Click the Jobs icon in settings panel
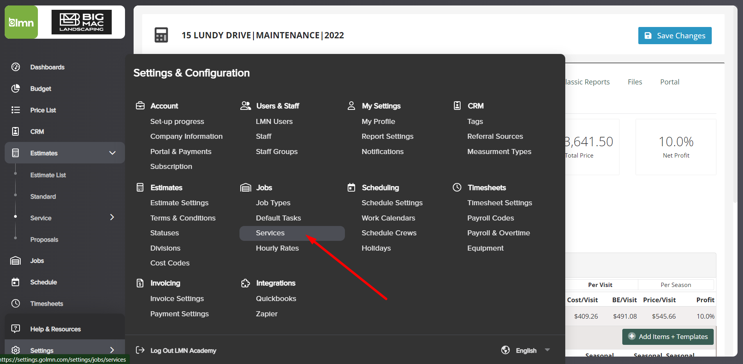This screenshot has width=743, height=364. (x=246, y=187)
